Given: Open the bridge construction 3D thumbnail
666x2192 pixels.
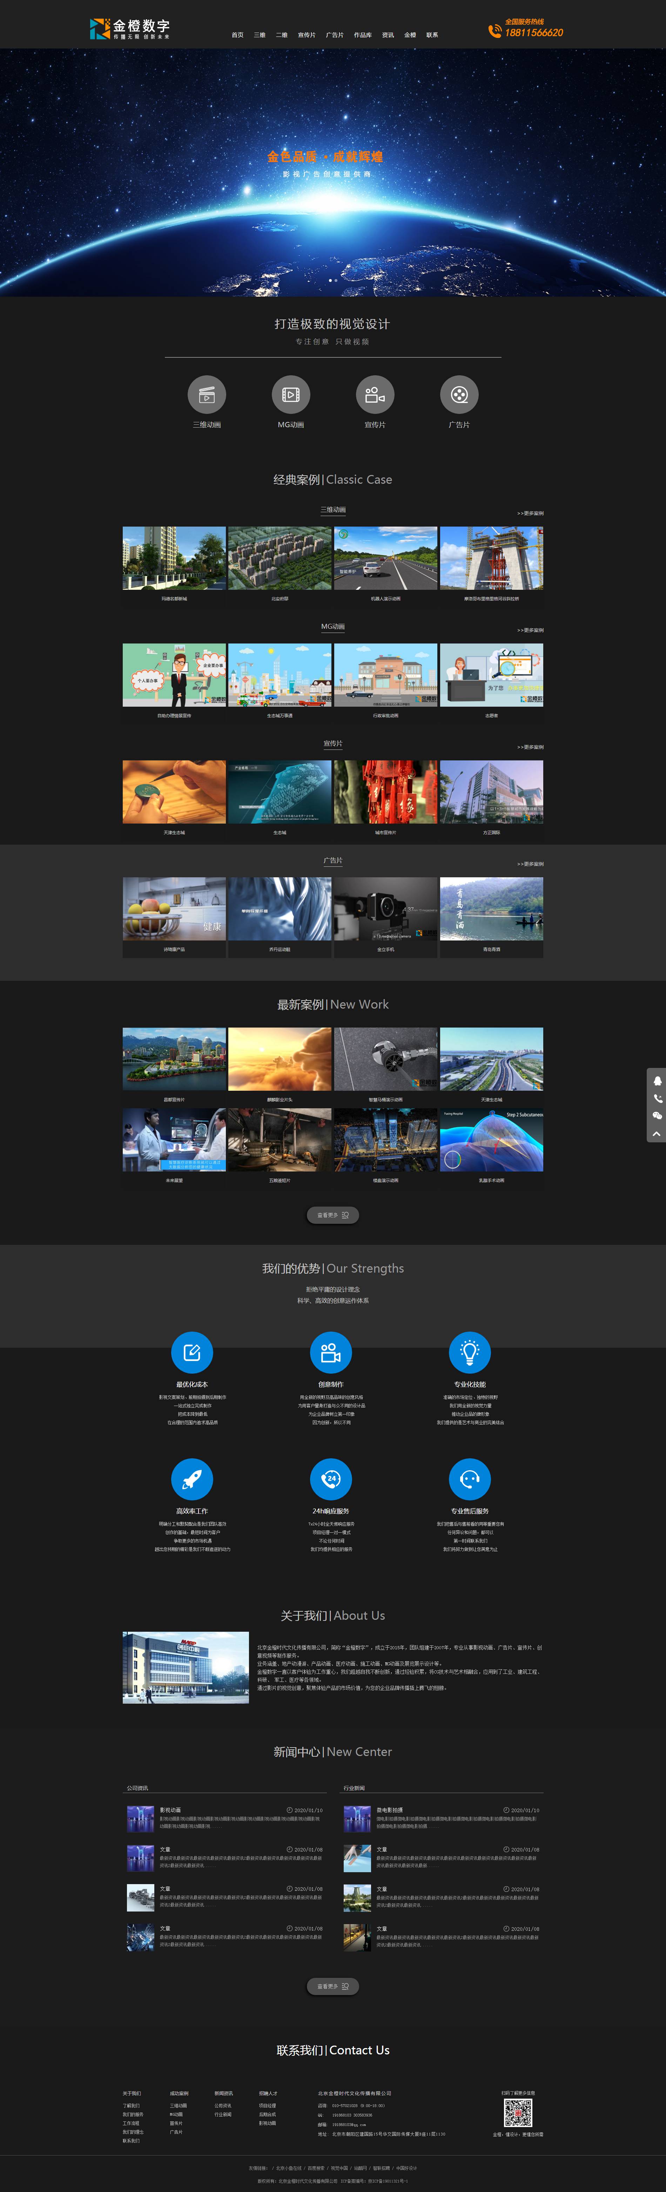Looking at the screenshot, I should click(492, 558).
